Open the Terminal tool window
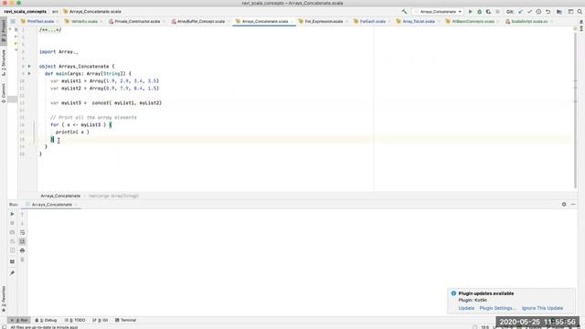Image resolution: width=585 pixels, height=329 pixels. [126, 320]
